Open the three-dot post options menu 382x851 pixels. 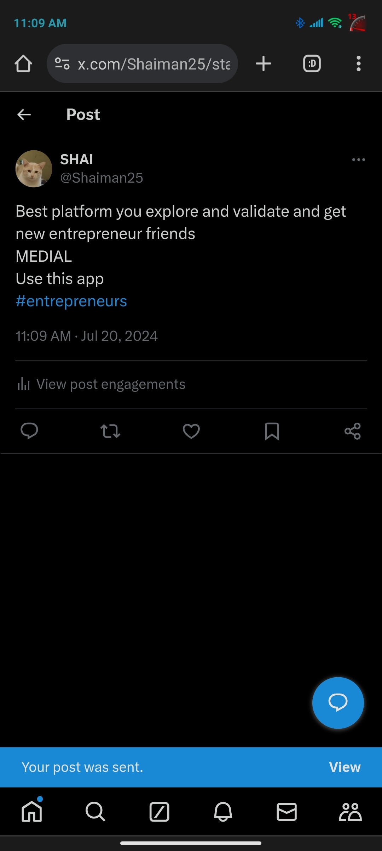(x=358, y=160)
